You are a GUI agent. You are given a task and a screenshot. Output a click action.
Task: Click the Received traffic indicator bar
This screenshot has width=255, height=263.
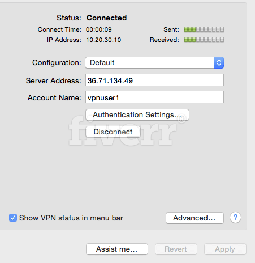point(204,40)
